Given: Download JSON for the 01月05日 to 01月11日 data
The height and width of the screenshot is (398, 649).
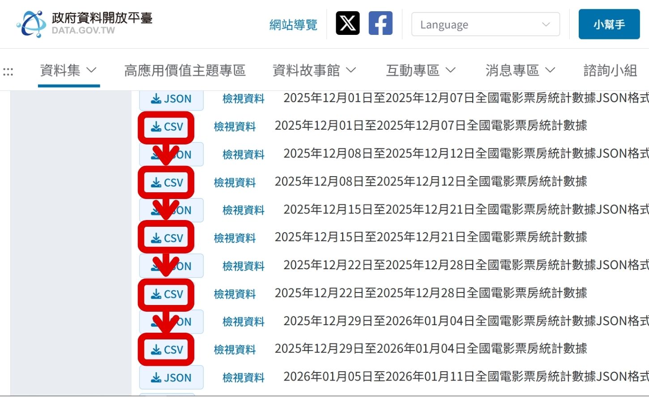Looking at the screenshot, I should coord(171,378).
